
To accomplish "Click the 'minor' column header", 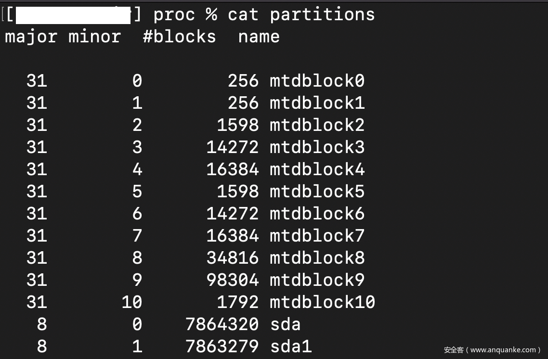I will 94,37.
